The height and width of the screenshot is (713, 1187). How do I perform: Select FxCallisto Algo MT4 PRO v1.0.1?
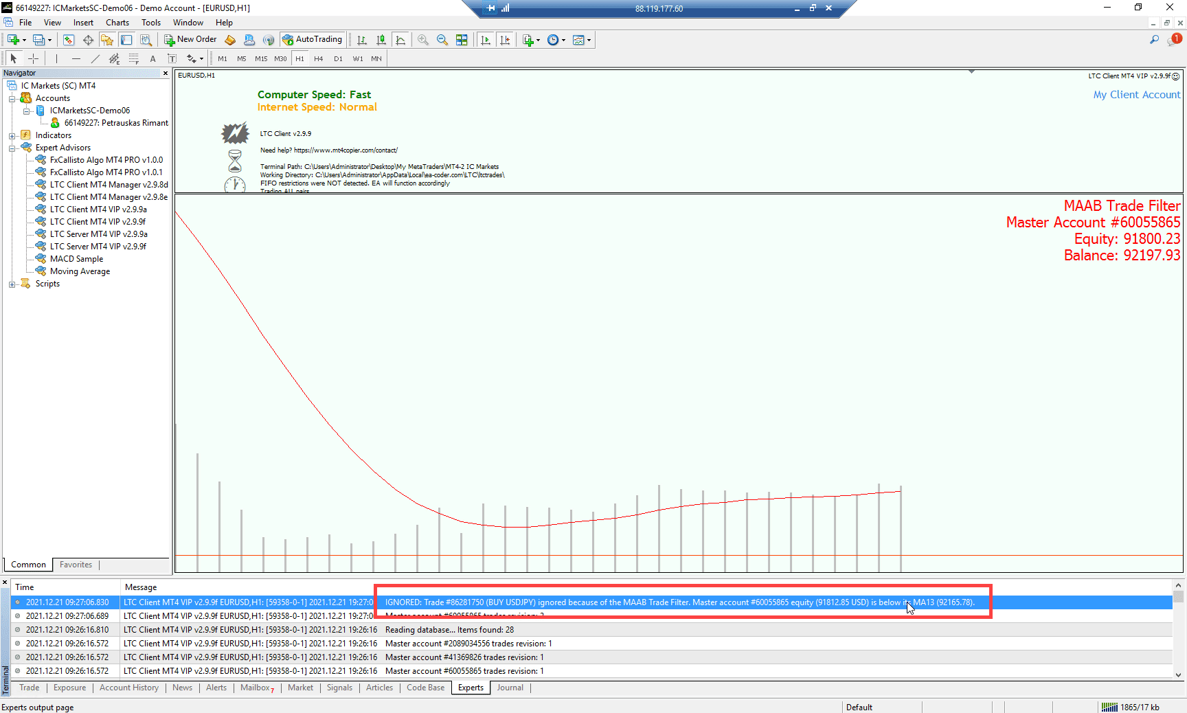tap(106, 172)
